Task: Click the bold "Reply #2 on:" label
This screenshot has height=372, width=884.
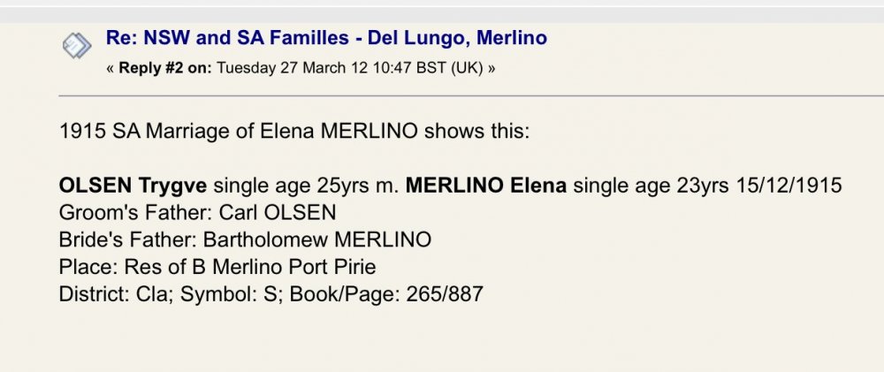Action: (x=166, y=68)
